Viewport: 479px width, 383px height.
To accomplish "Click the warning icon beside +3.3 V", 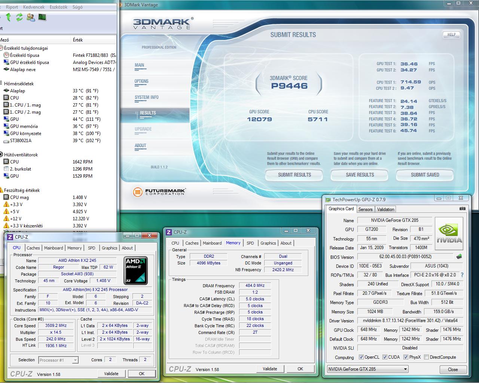I will point(6,205).
